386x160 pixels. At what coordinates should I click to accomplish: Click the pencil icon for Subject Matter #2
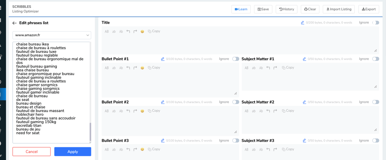pos(304,102)
